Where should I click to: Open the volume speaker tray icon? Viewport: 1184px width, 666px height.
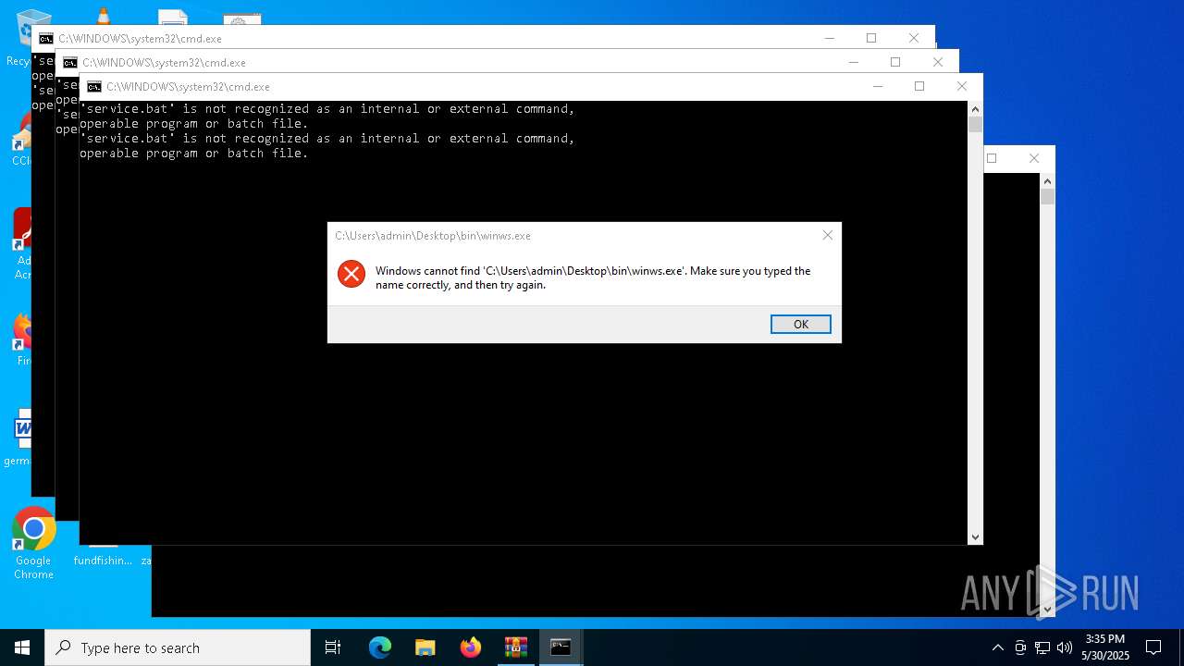1065,647
